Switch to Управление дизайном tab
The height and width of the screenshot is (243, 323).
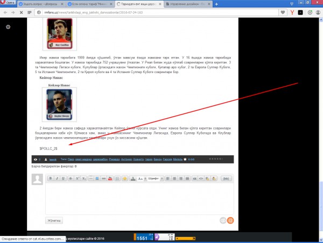[x=188, y=4]
